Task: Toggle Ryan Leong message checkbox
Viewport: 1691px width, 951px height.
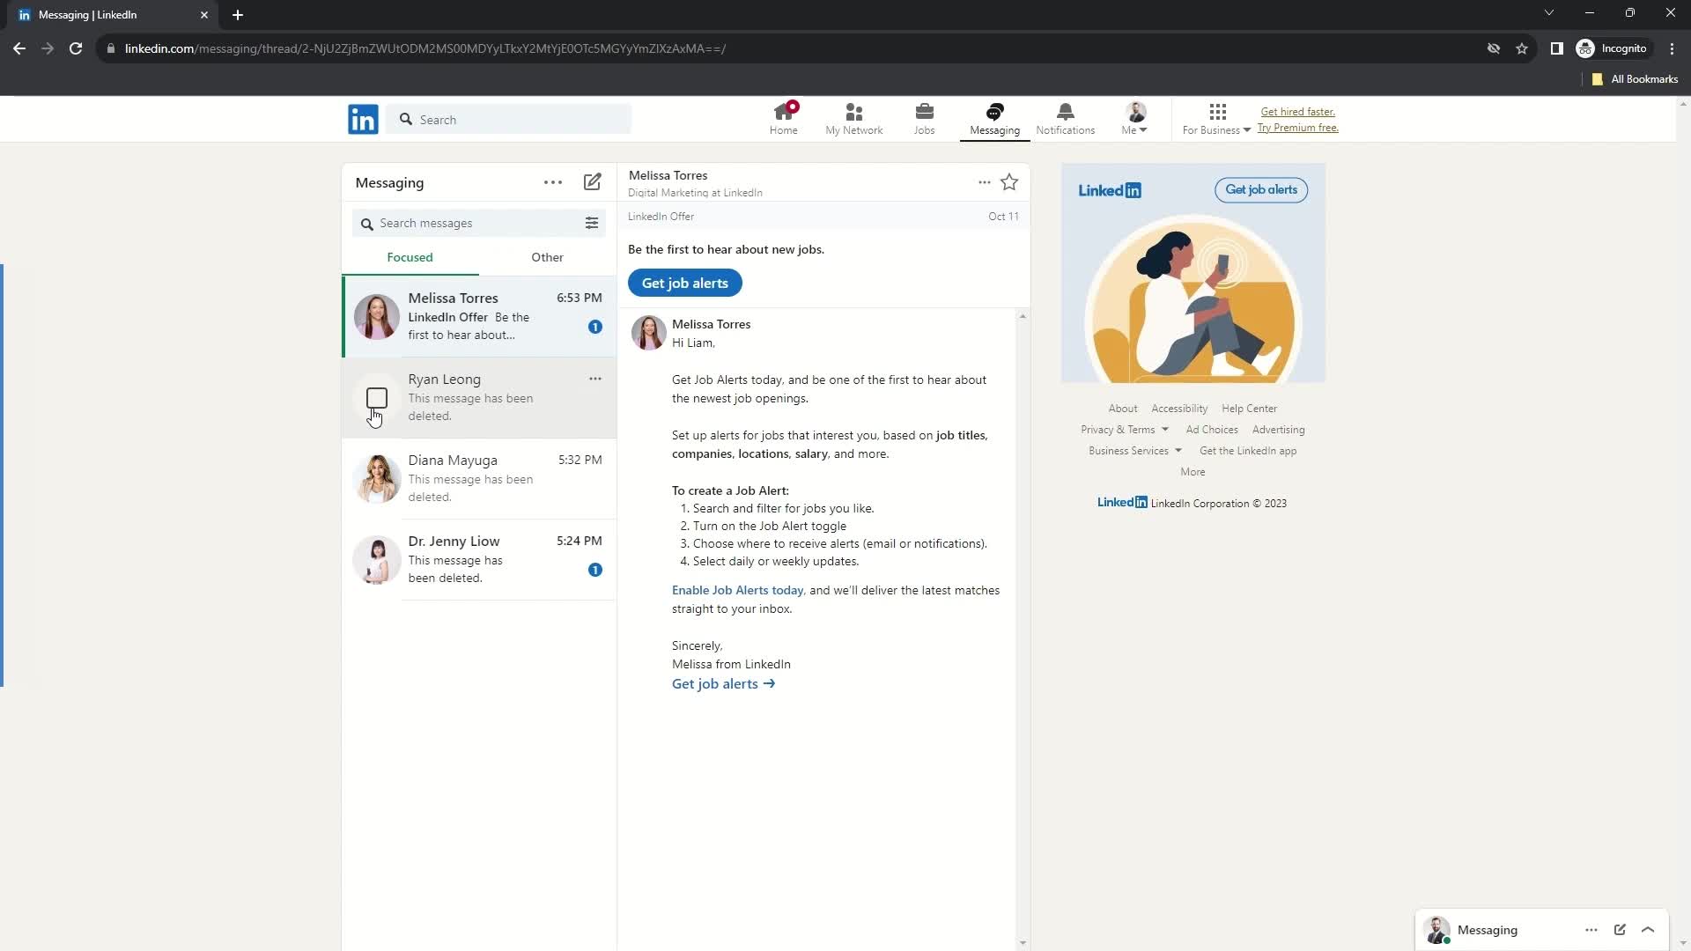Action: 376,398
